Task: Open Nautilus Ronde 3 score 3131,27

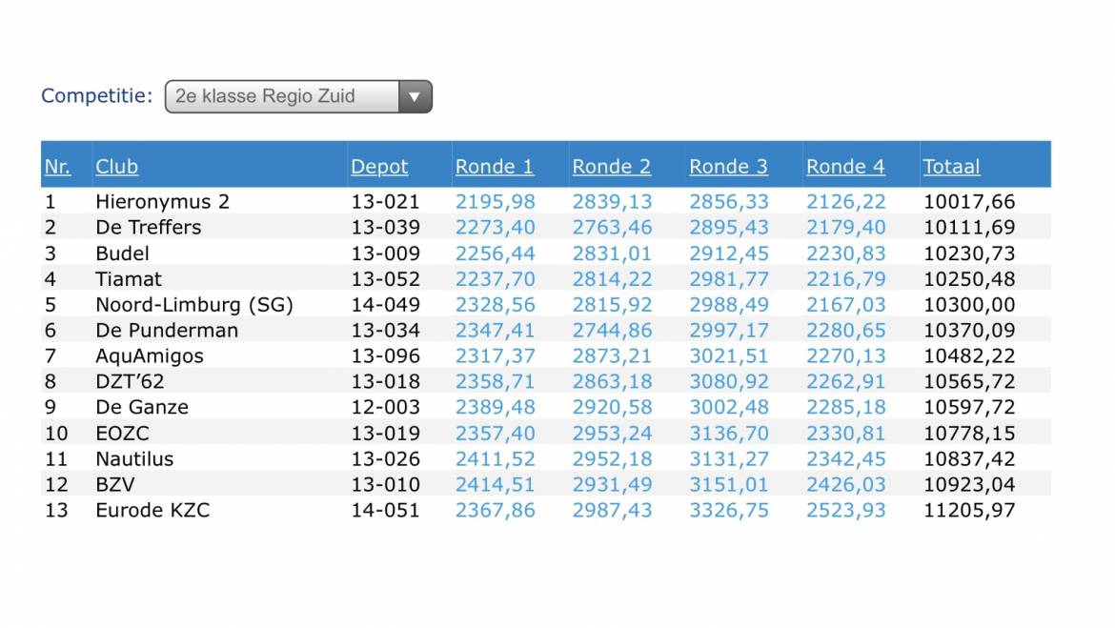Action: click(729, 459)
